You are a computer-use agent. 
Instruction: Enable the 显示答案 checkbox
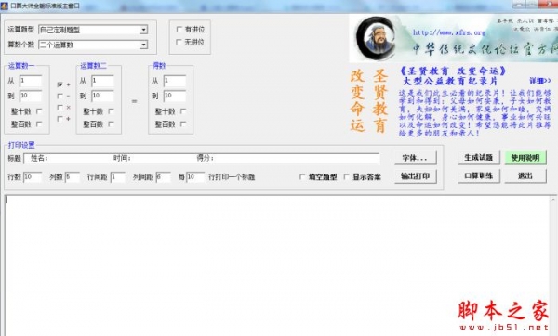point(347,176)
